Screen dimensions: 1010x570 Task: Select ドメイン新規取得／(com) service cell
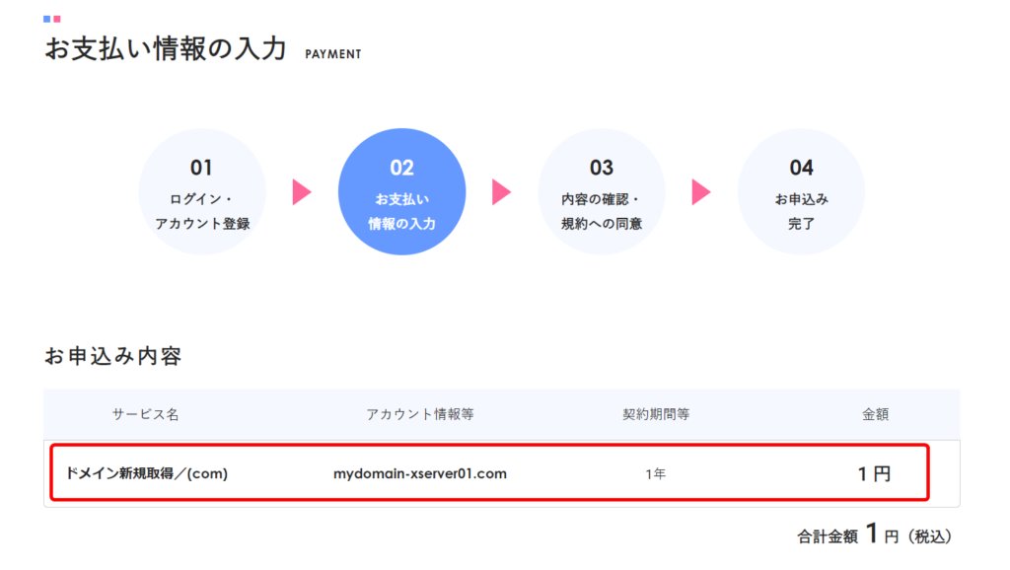coord(147,473)
